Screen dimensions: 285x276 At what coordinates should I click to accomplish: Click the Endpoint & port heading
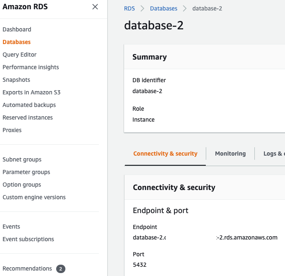161,211
